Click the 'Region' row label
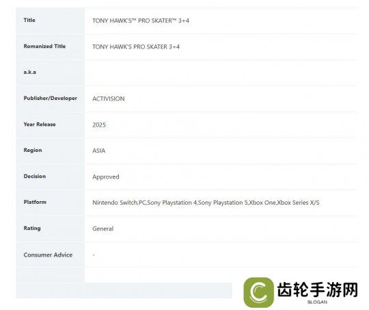Image resolution: width=369 pixels, height=310 pixels. 33,150
